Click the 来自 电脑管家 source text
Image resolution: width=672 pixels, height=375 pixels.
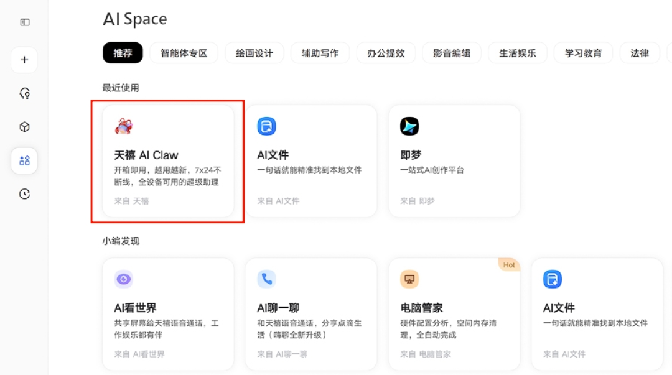[425, 354]
